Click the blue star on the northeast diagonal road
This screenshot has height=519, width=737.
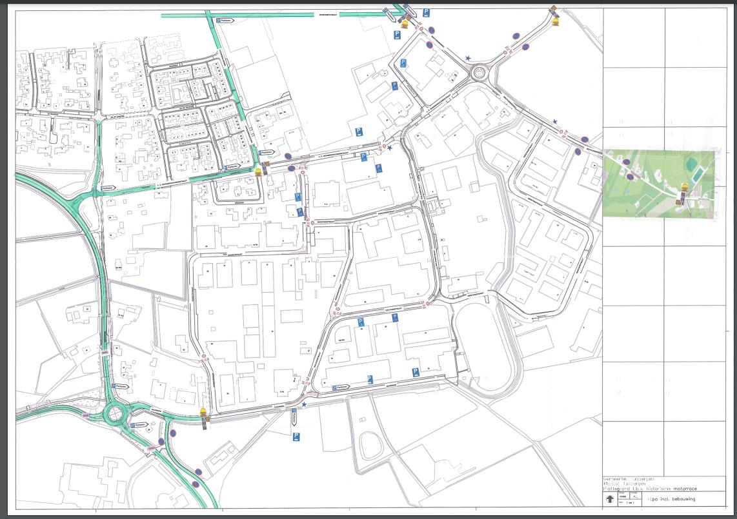(555, 121)
